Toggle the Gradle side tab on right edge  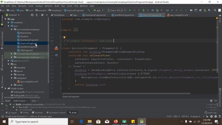click(x=220, y=19)
